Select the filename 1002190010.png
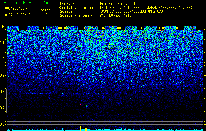This screenshot has height=131, width=206. (x=17, y=9)
